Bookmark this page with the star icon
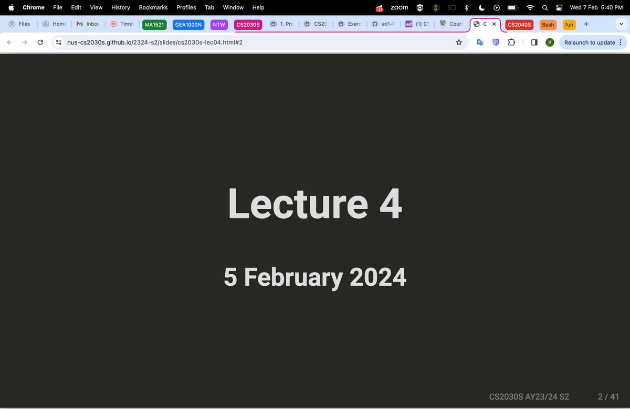This screenshot has width=630, height=409. click(x=459, y=42)
